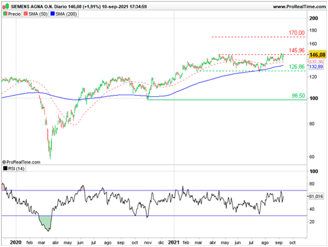Select the Precio legend label
328x247 pixels.
pyautogui.click(x=15, y=14)
